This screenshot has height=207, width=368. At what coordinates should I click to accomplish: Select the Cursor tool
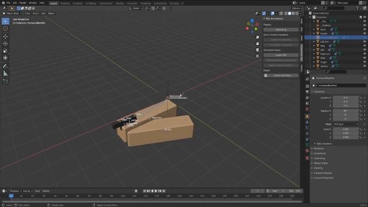pos(5,28)
